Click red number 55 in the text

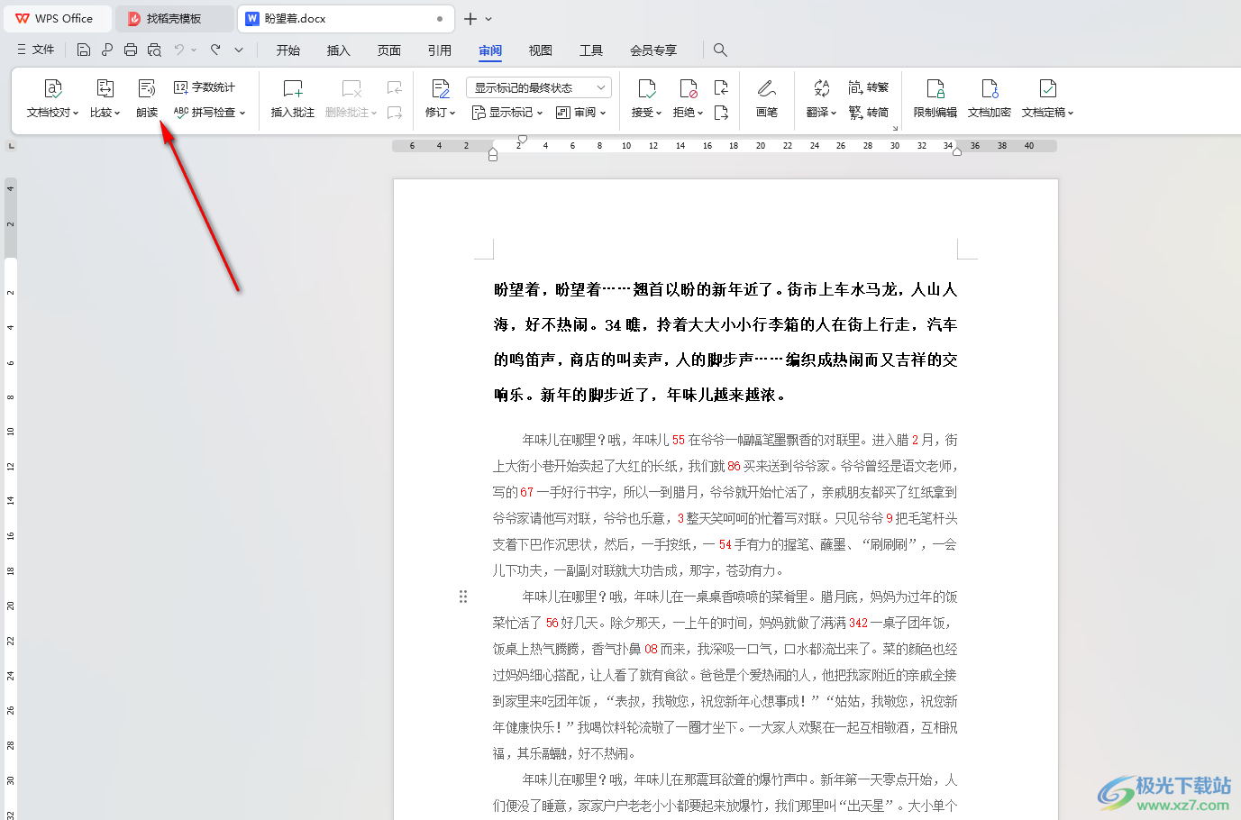click(x=679, y=440)
